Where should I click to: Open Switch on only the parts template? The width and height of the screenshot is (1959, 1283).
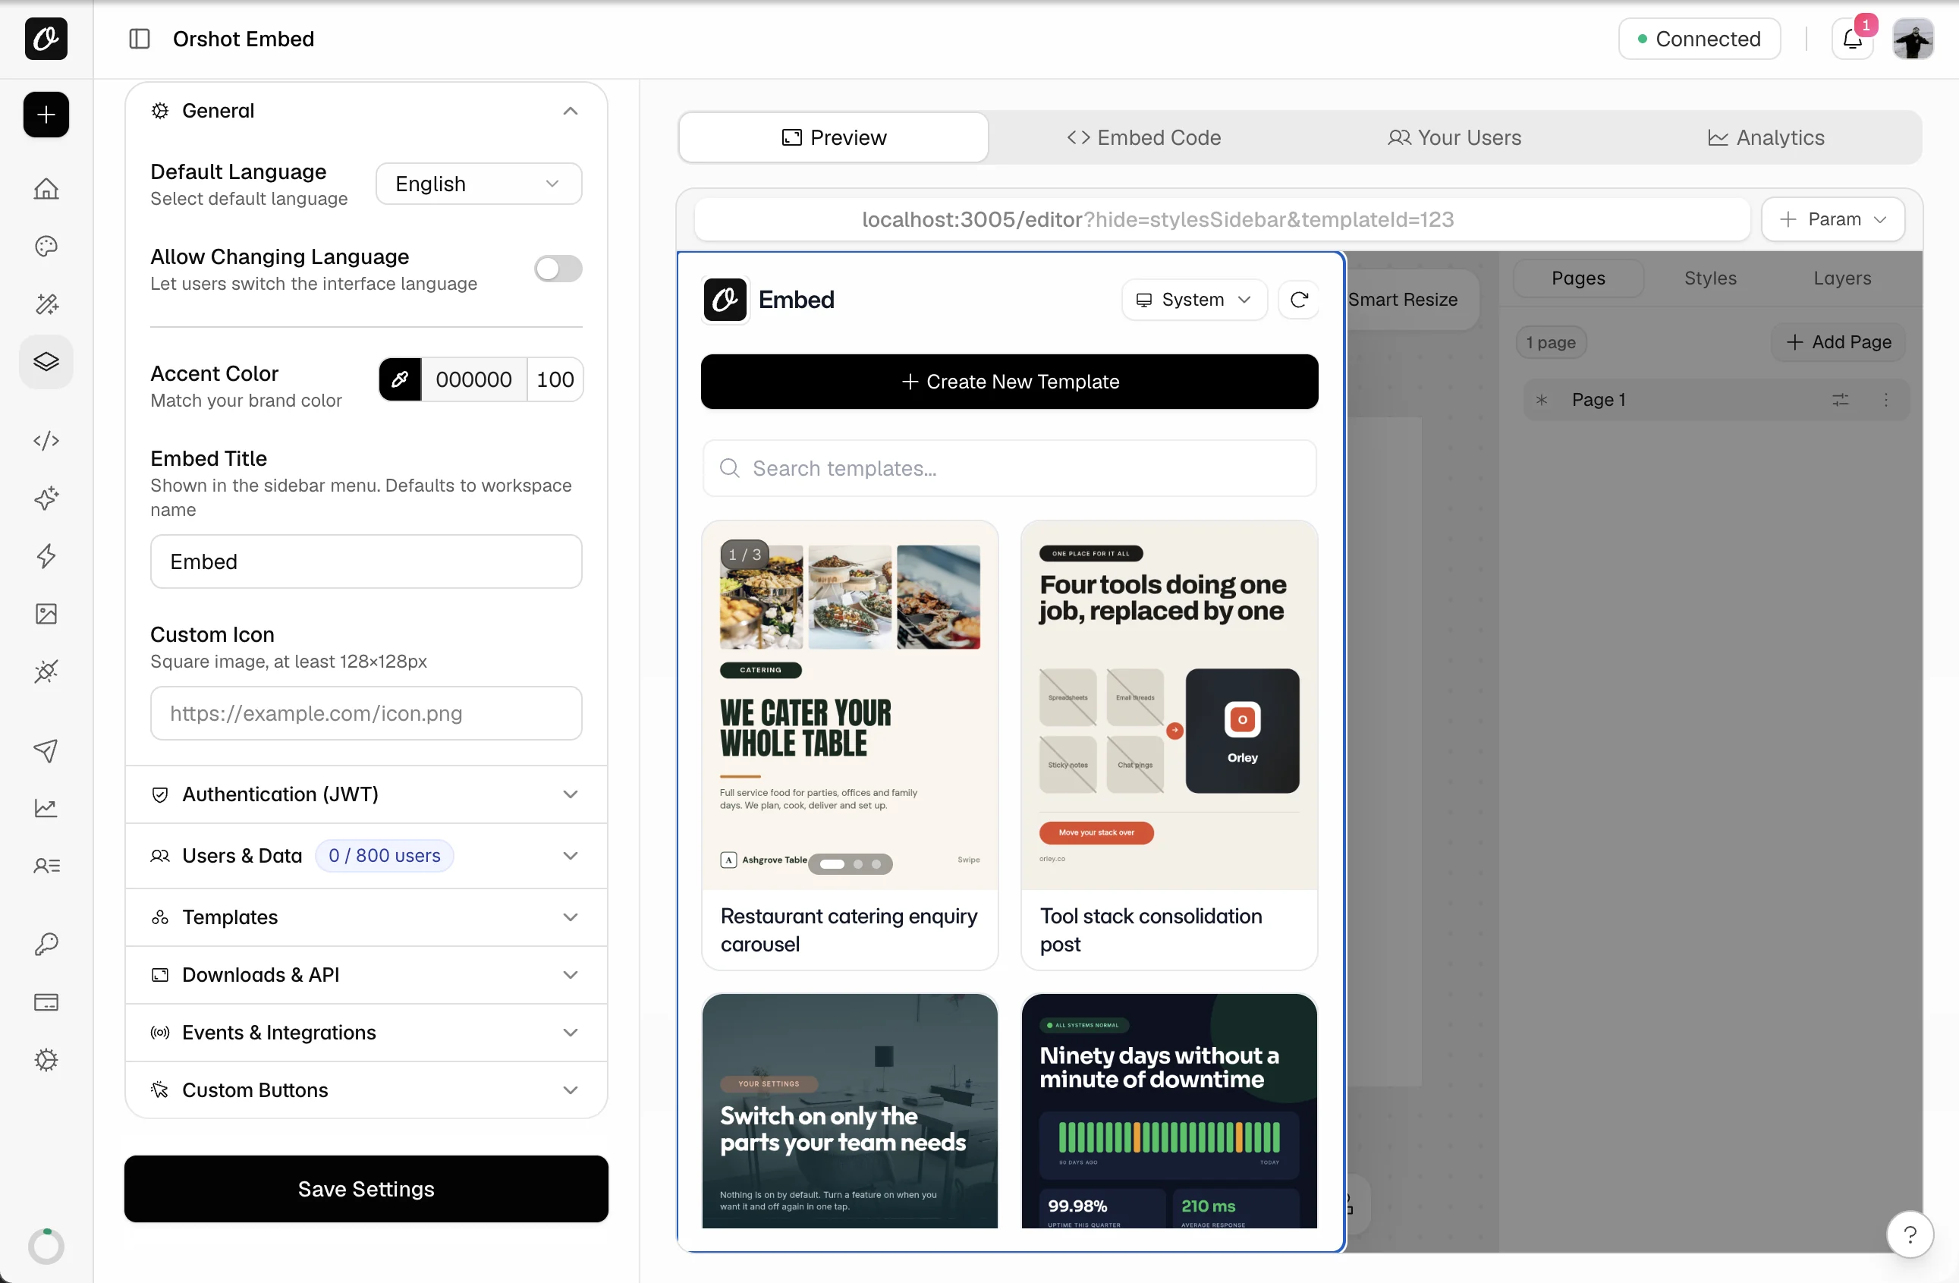pyautogui.click(x=850, y=1111)
